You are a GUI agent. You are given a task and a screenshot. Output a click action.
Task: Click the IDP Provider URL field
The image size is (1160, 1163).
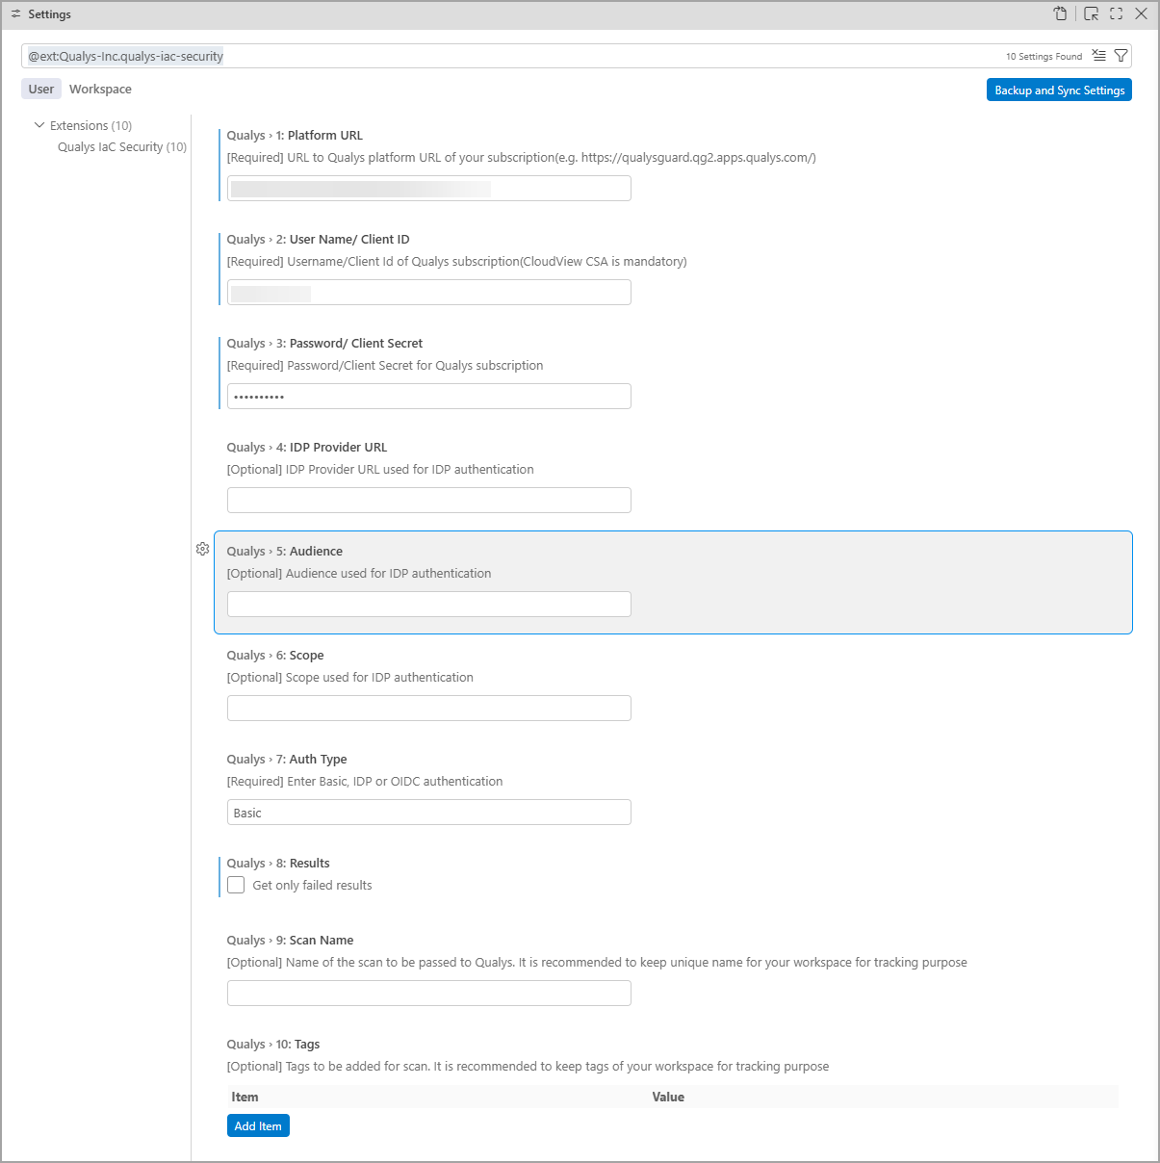tap(429, 500)
